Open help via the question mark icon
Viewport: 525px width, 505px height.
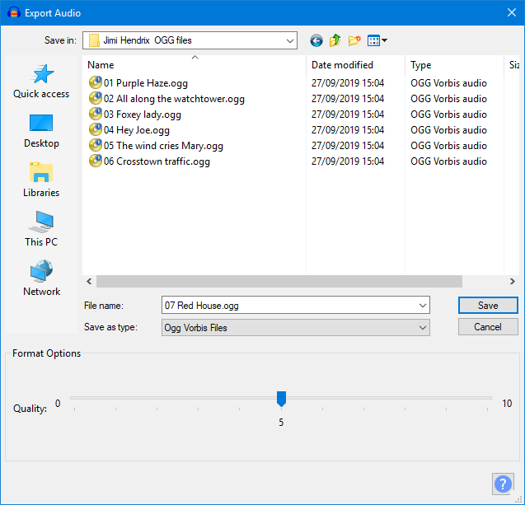pyautogui.click(x=503, y=484)
